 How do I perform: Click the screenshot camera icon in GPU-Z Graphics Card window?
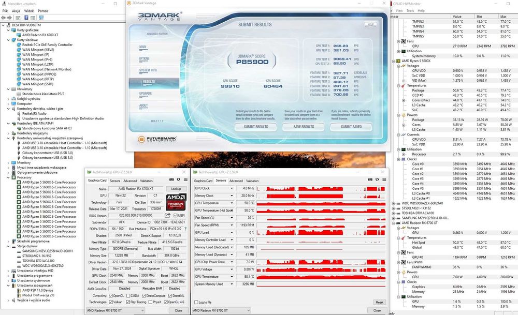[171, 179]
